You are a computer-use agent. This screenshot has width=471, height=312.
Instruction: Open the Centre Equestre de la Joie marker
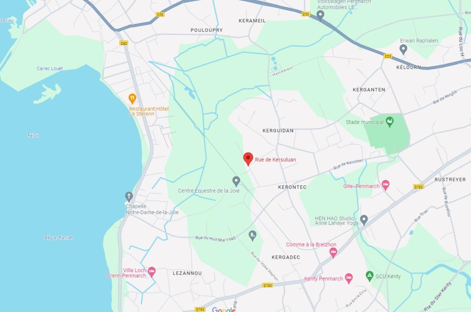point(236,181)
